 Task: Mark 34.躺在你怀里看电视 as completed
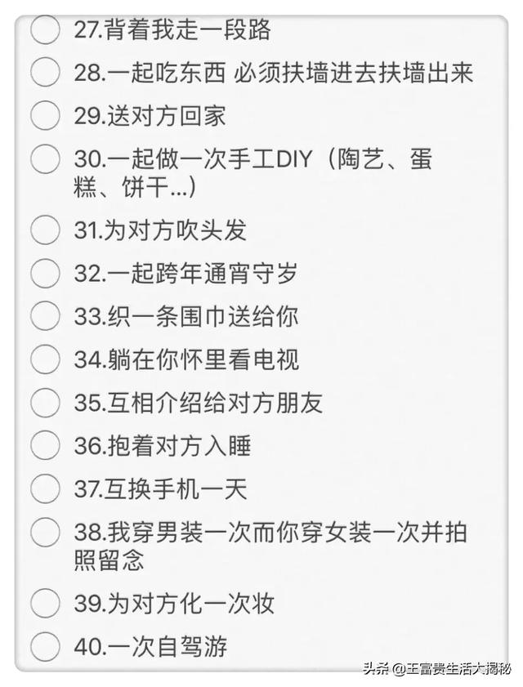tap(45, 358)
